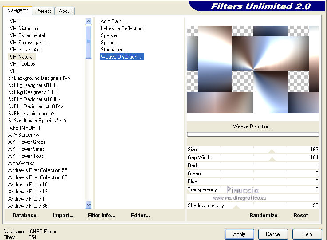Click the Database button
Viewport: 327px width, 240px height.
[x=24, y=216]
